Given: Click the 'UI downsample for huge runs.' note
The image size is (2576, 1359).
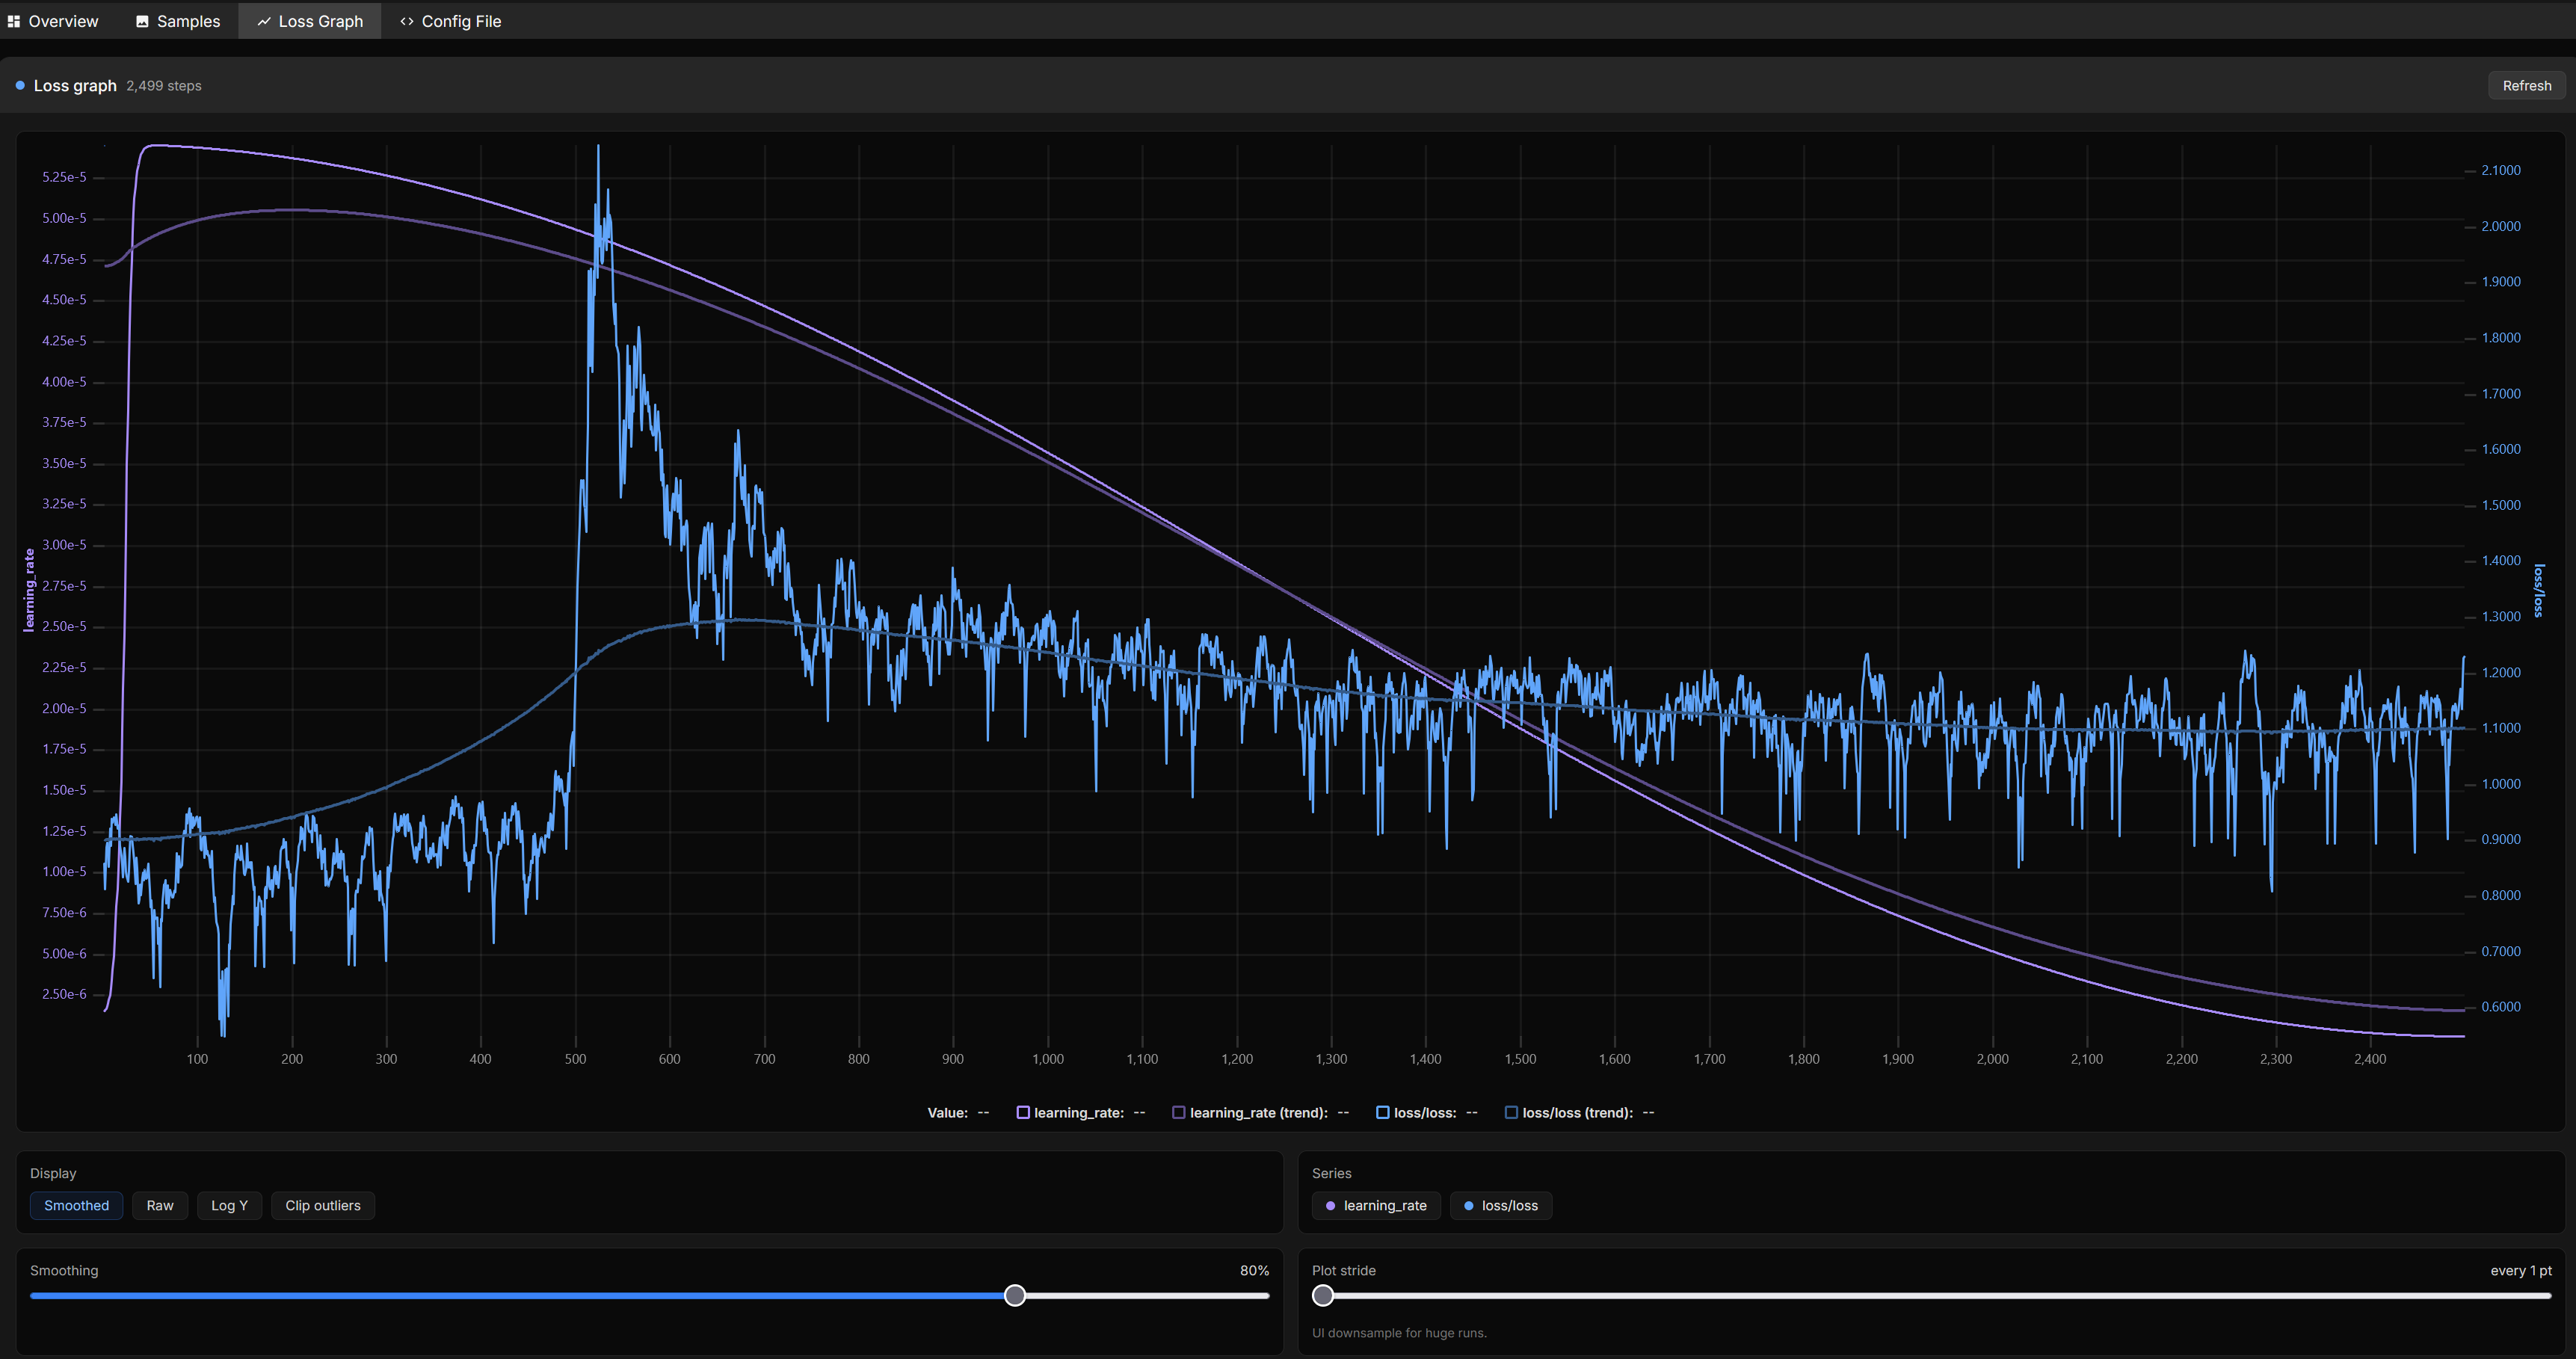Looking at the screenshot, I should pos(1399,1333).
